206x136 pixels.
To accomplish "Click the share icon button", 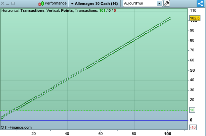I will pos(200,3).
